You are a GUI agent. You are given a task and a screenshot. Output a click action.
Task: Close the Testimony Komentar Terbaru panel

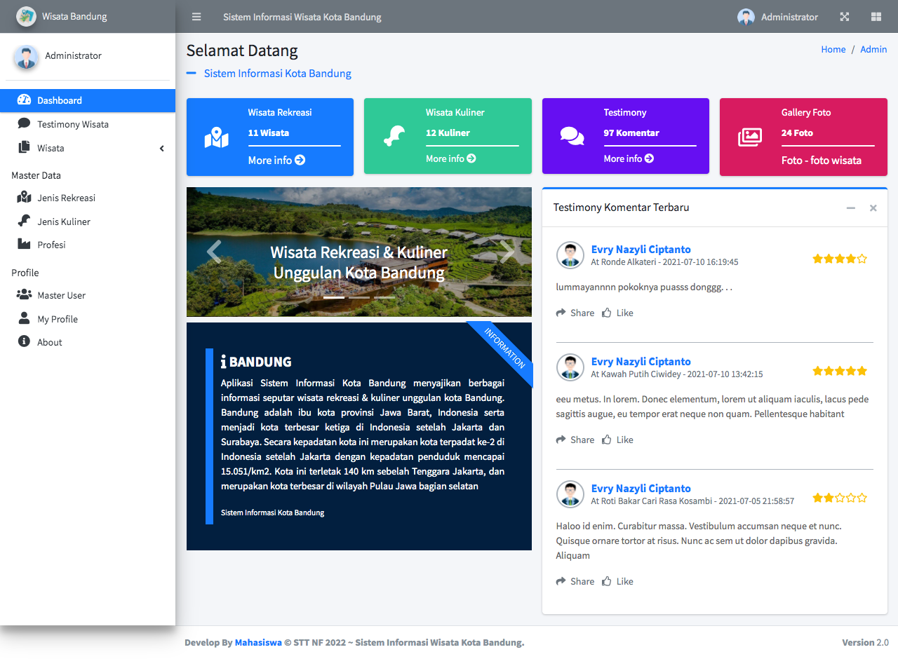[x=873, y=208]
